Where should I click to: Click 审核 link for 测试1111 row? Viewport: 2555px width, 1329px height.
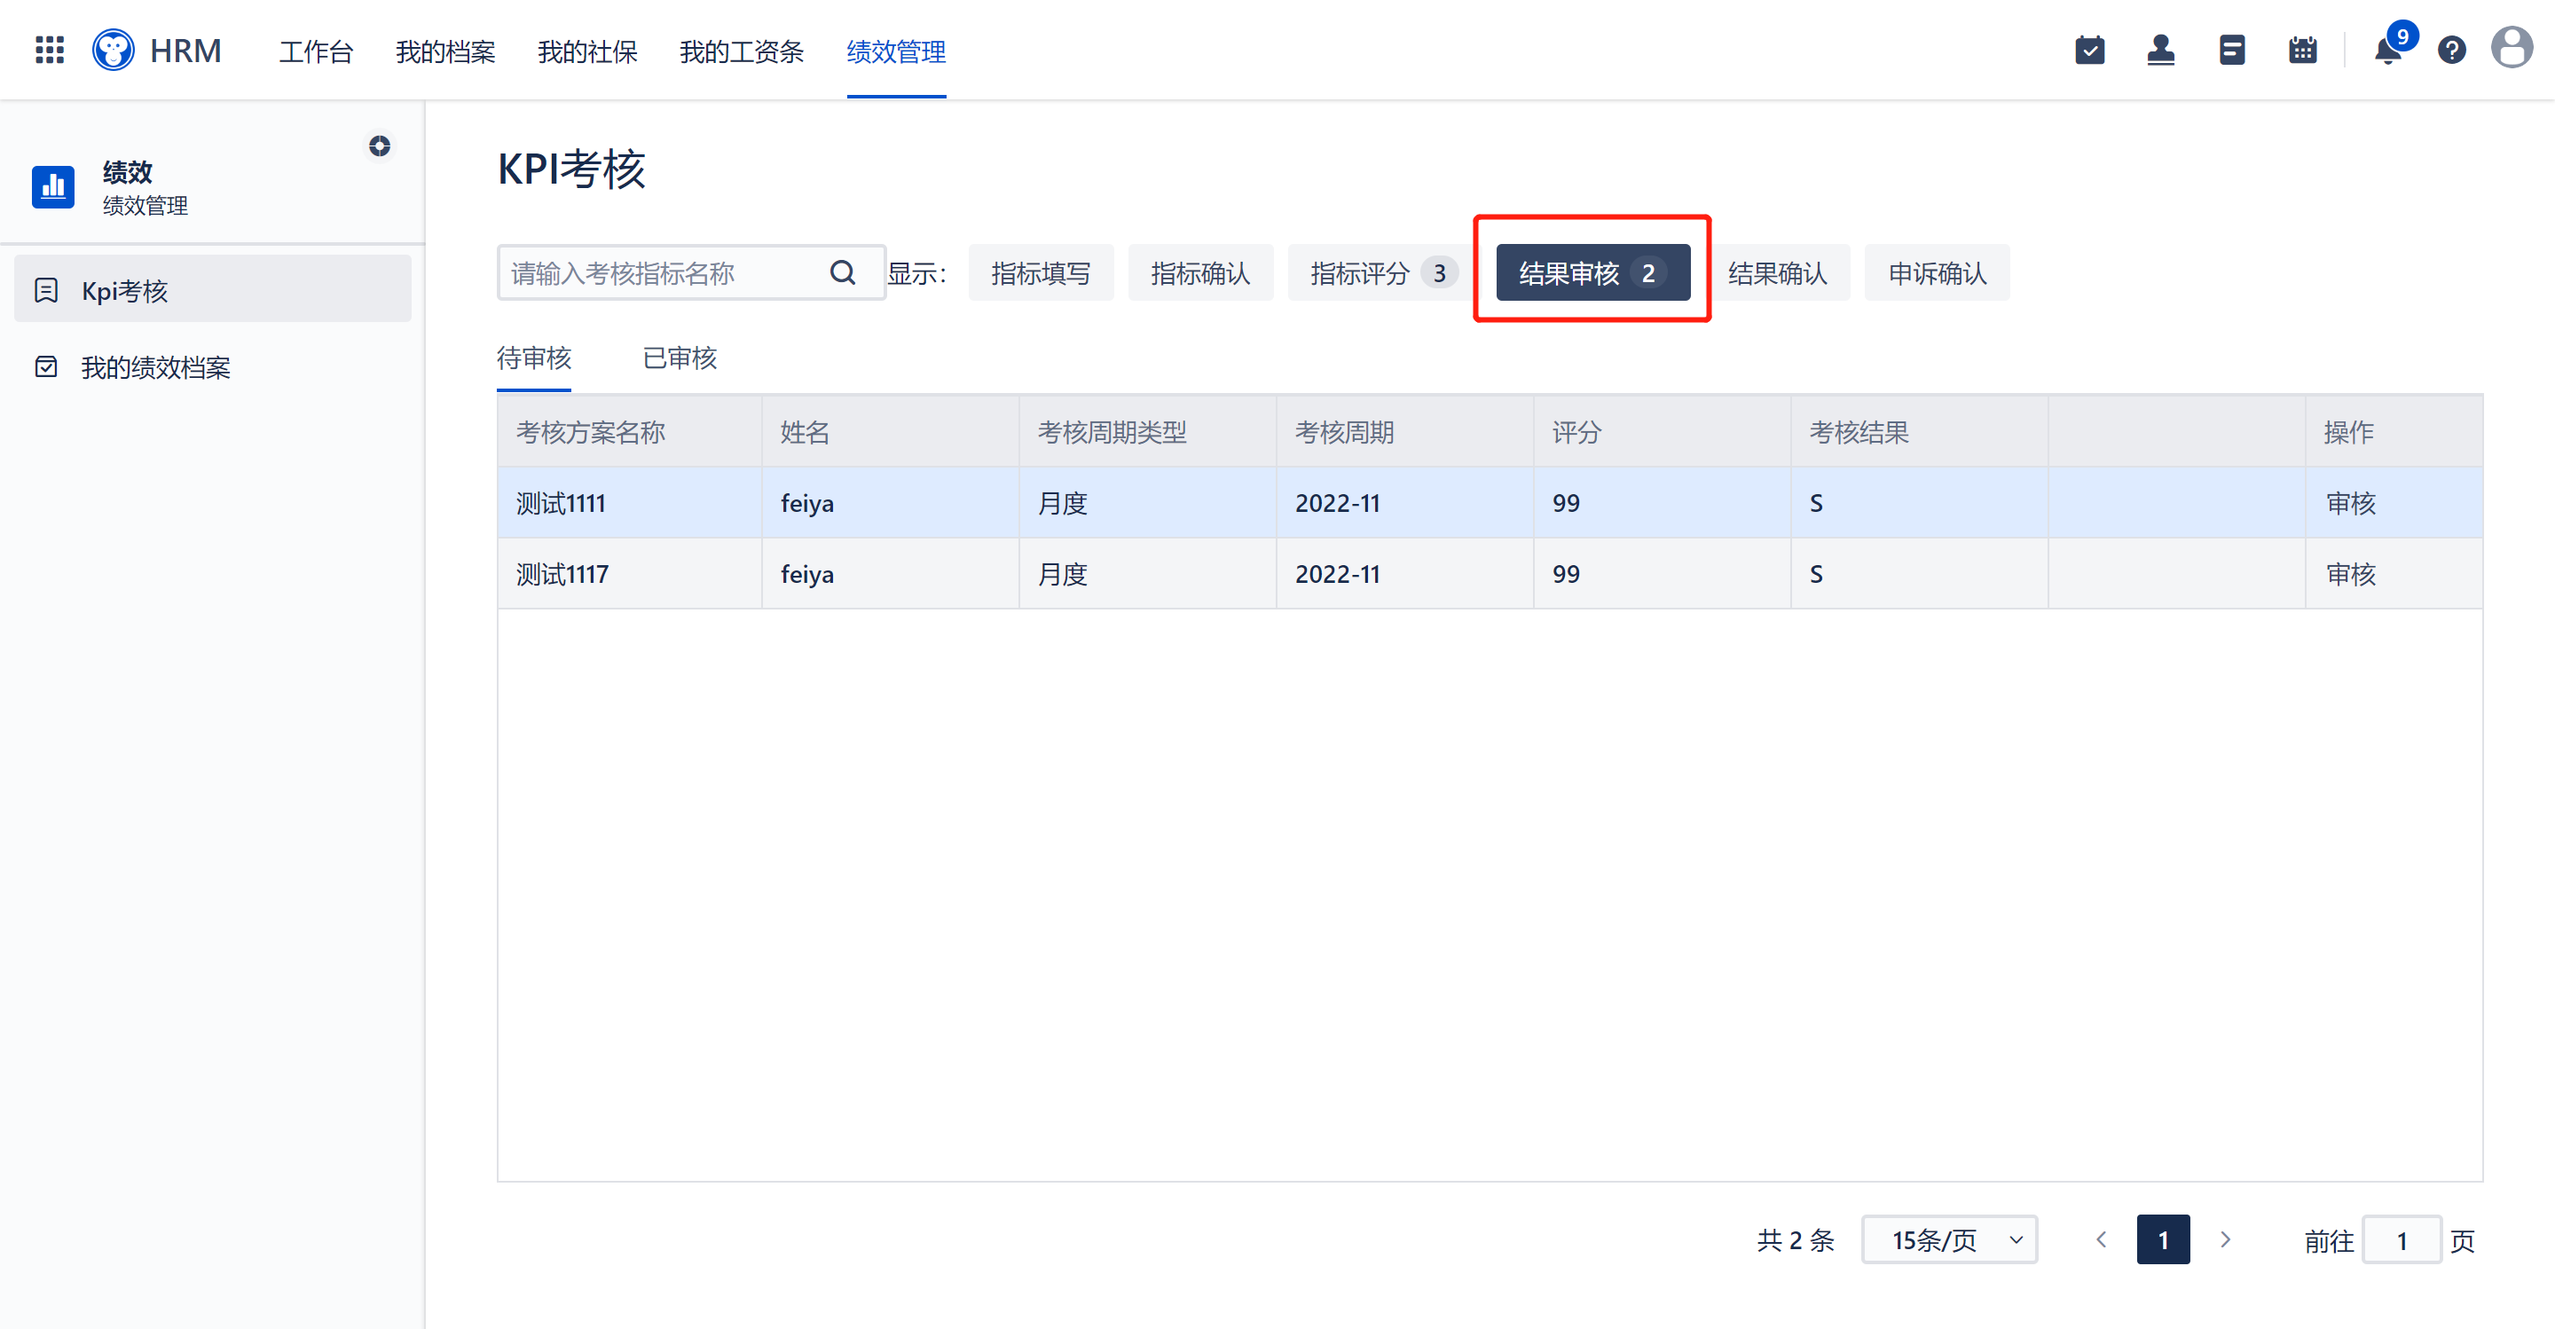(x=2351, y=503)
